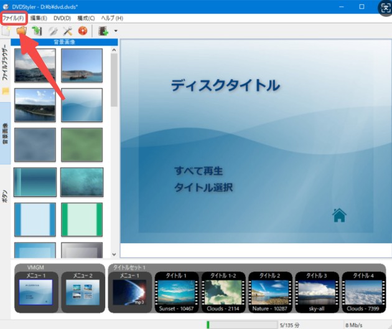Minimize the DVDStyler window
The width and height of the screenshot is (392, 329).
coord(342,7)
